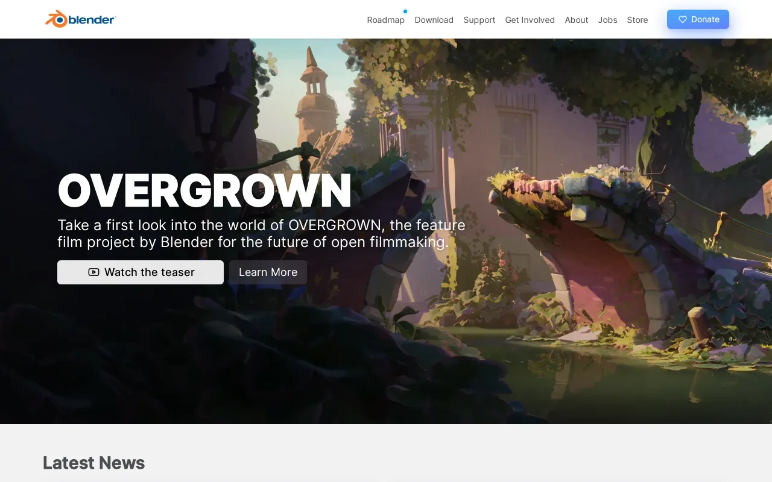This screenshot has width=772, height=482.
Task: Click the OVERGROWN description paragraph
Action: click(x=261, y=234)
